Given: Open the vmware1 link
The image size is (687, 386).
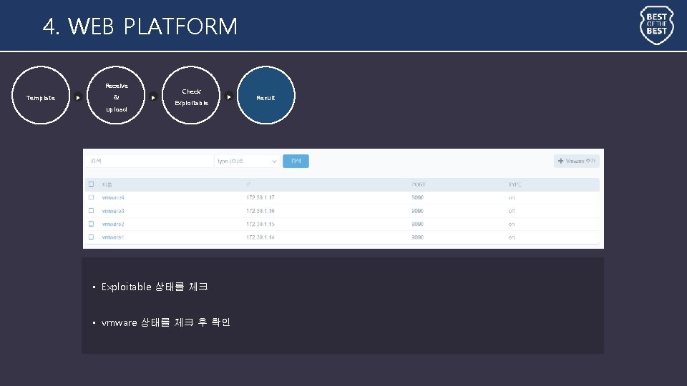Looking at the screenshot, I should 112,237.
